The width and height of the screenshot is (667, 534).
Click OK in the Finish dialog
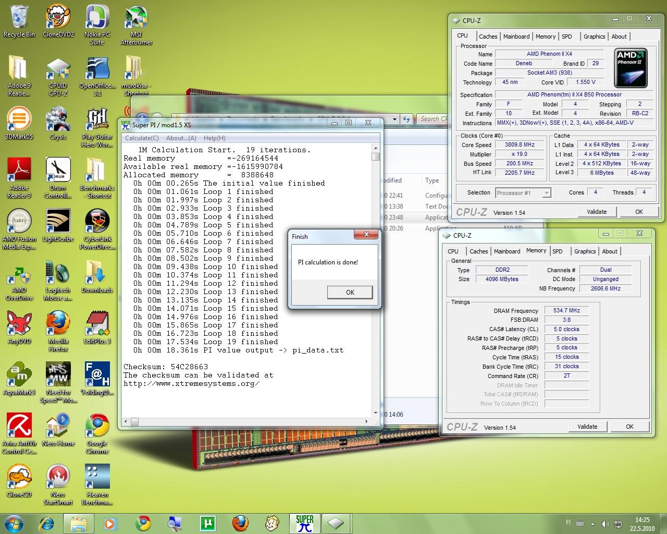coord(350,292)
